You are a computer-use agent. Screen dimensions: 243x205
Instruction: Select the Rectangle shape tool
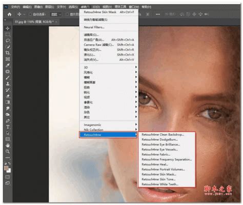[x=8, y=139]
